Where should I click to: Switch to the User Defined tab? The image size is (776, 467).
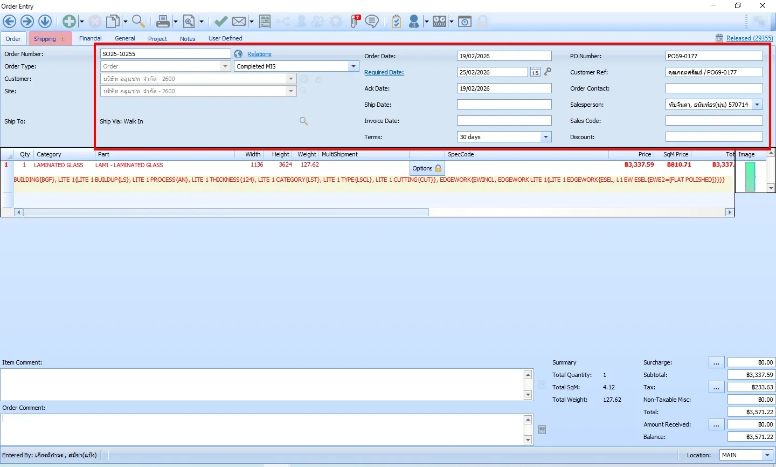point(225,38)
